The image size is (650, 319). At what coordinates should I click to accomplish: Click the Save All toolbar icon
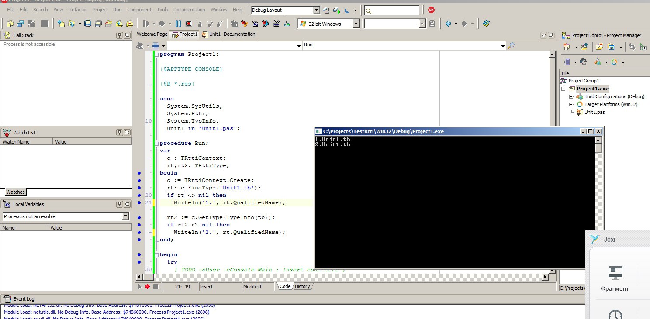click(98, 24)
